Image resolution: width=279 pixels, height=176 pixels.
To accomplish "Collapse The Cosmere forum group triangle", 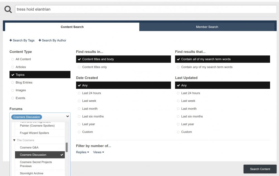I will click(14, 140).
